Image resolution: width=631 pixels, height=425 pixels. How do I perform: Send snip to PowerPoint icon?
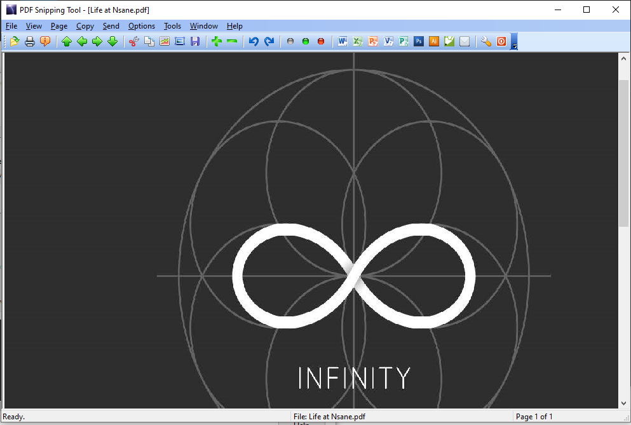[x=373, y=41]
